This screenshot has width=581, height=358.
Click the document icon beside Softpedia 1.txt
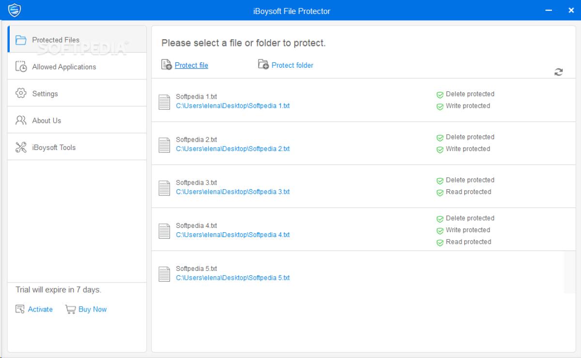(164, 101)
